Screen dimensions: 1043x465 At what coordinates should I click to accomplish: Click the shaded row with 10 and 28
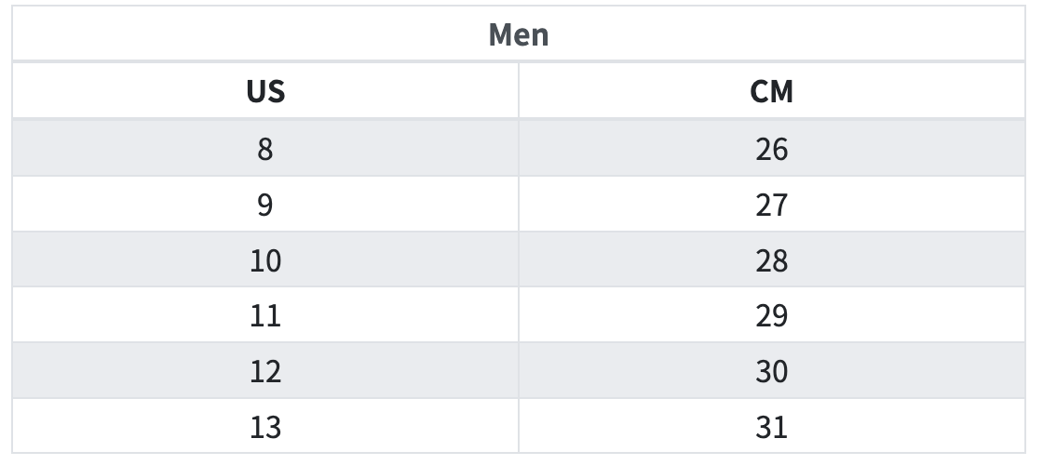tap(518, 260)
